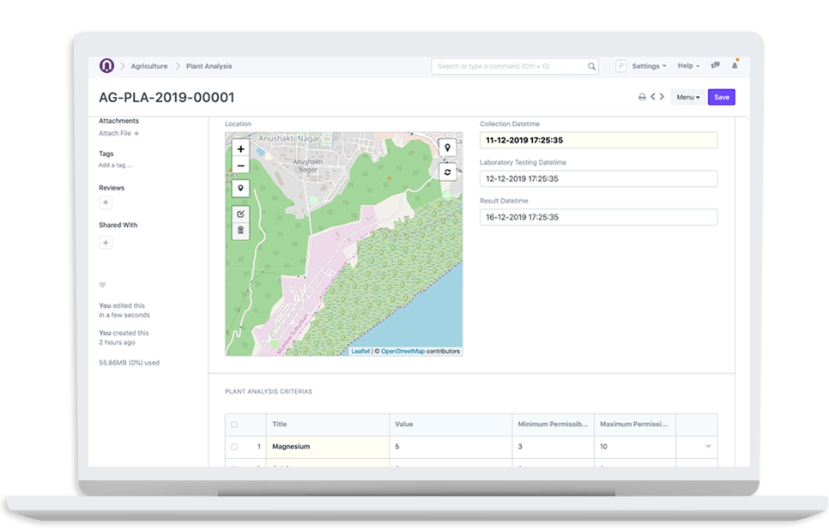Click the draw marker tool on the map

tap(240, 188)
